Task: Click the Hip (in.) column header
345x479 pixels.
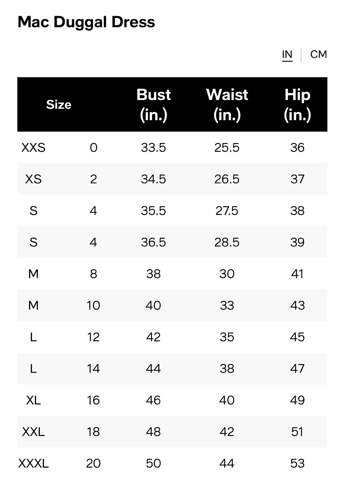Action: click(297, 104)
